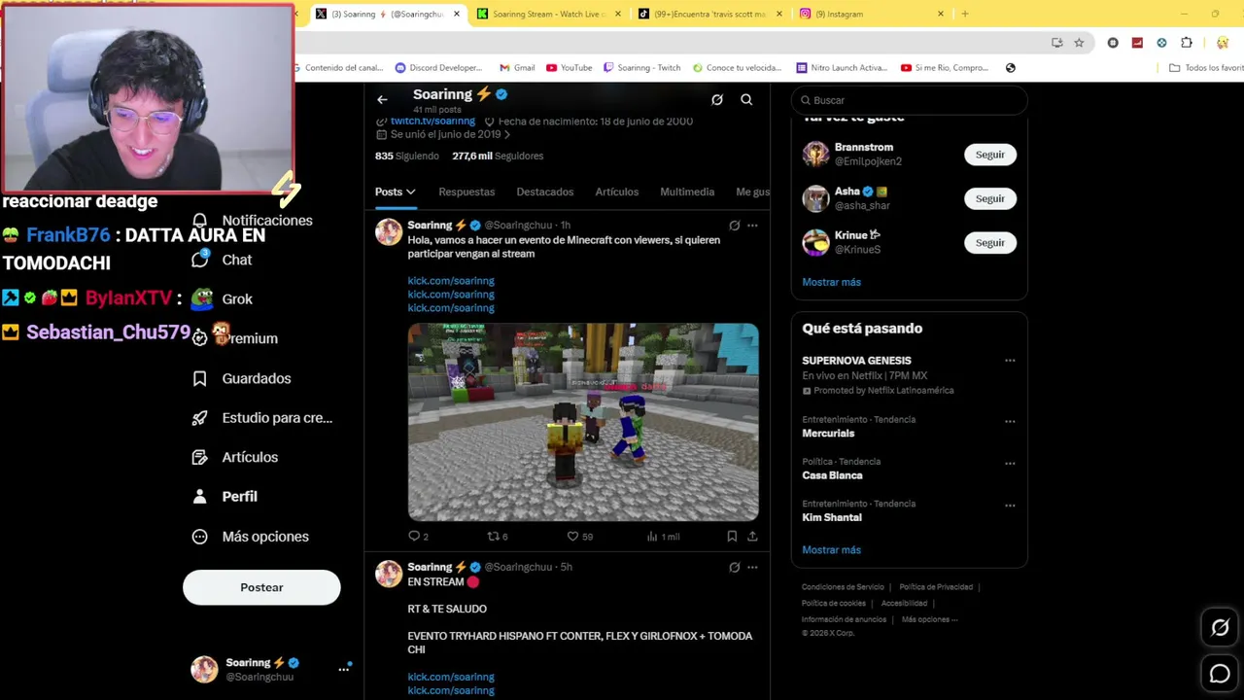Click the Postear button
Image resolution: width=1244 pixels, height=700 pixels.
[261, 587]
